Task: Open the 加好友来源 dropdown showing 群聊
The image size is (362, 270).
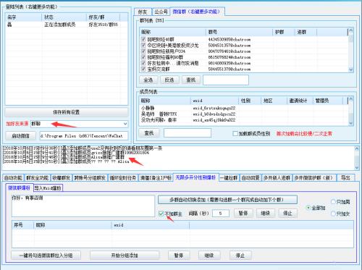Action: pos(125,124)
